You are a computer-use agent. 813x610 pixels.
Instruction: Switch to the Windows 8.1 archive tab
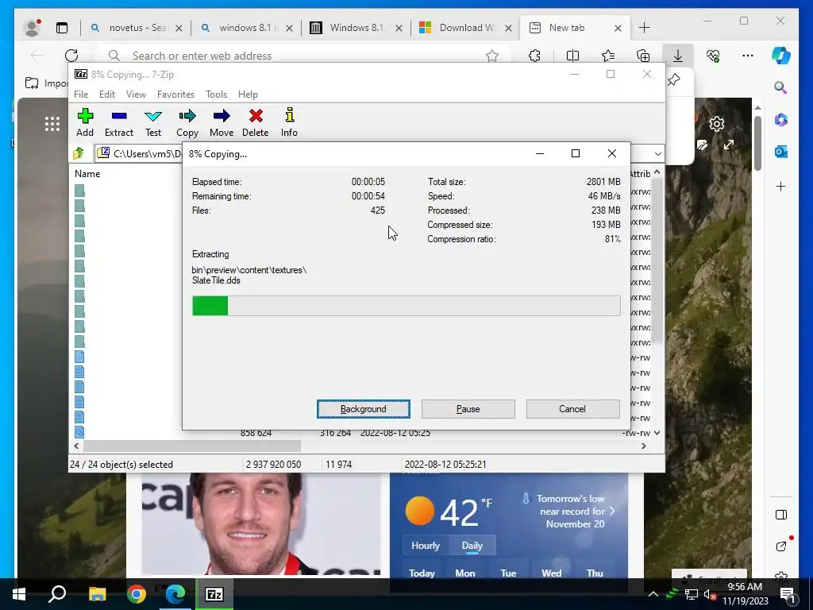tap(356, 28)
